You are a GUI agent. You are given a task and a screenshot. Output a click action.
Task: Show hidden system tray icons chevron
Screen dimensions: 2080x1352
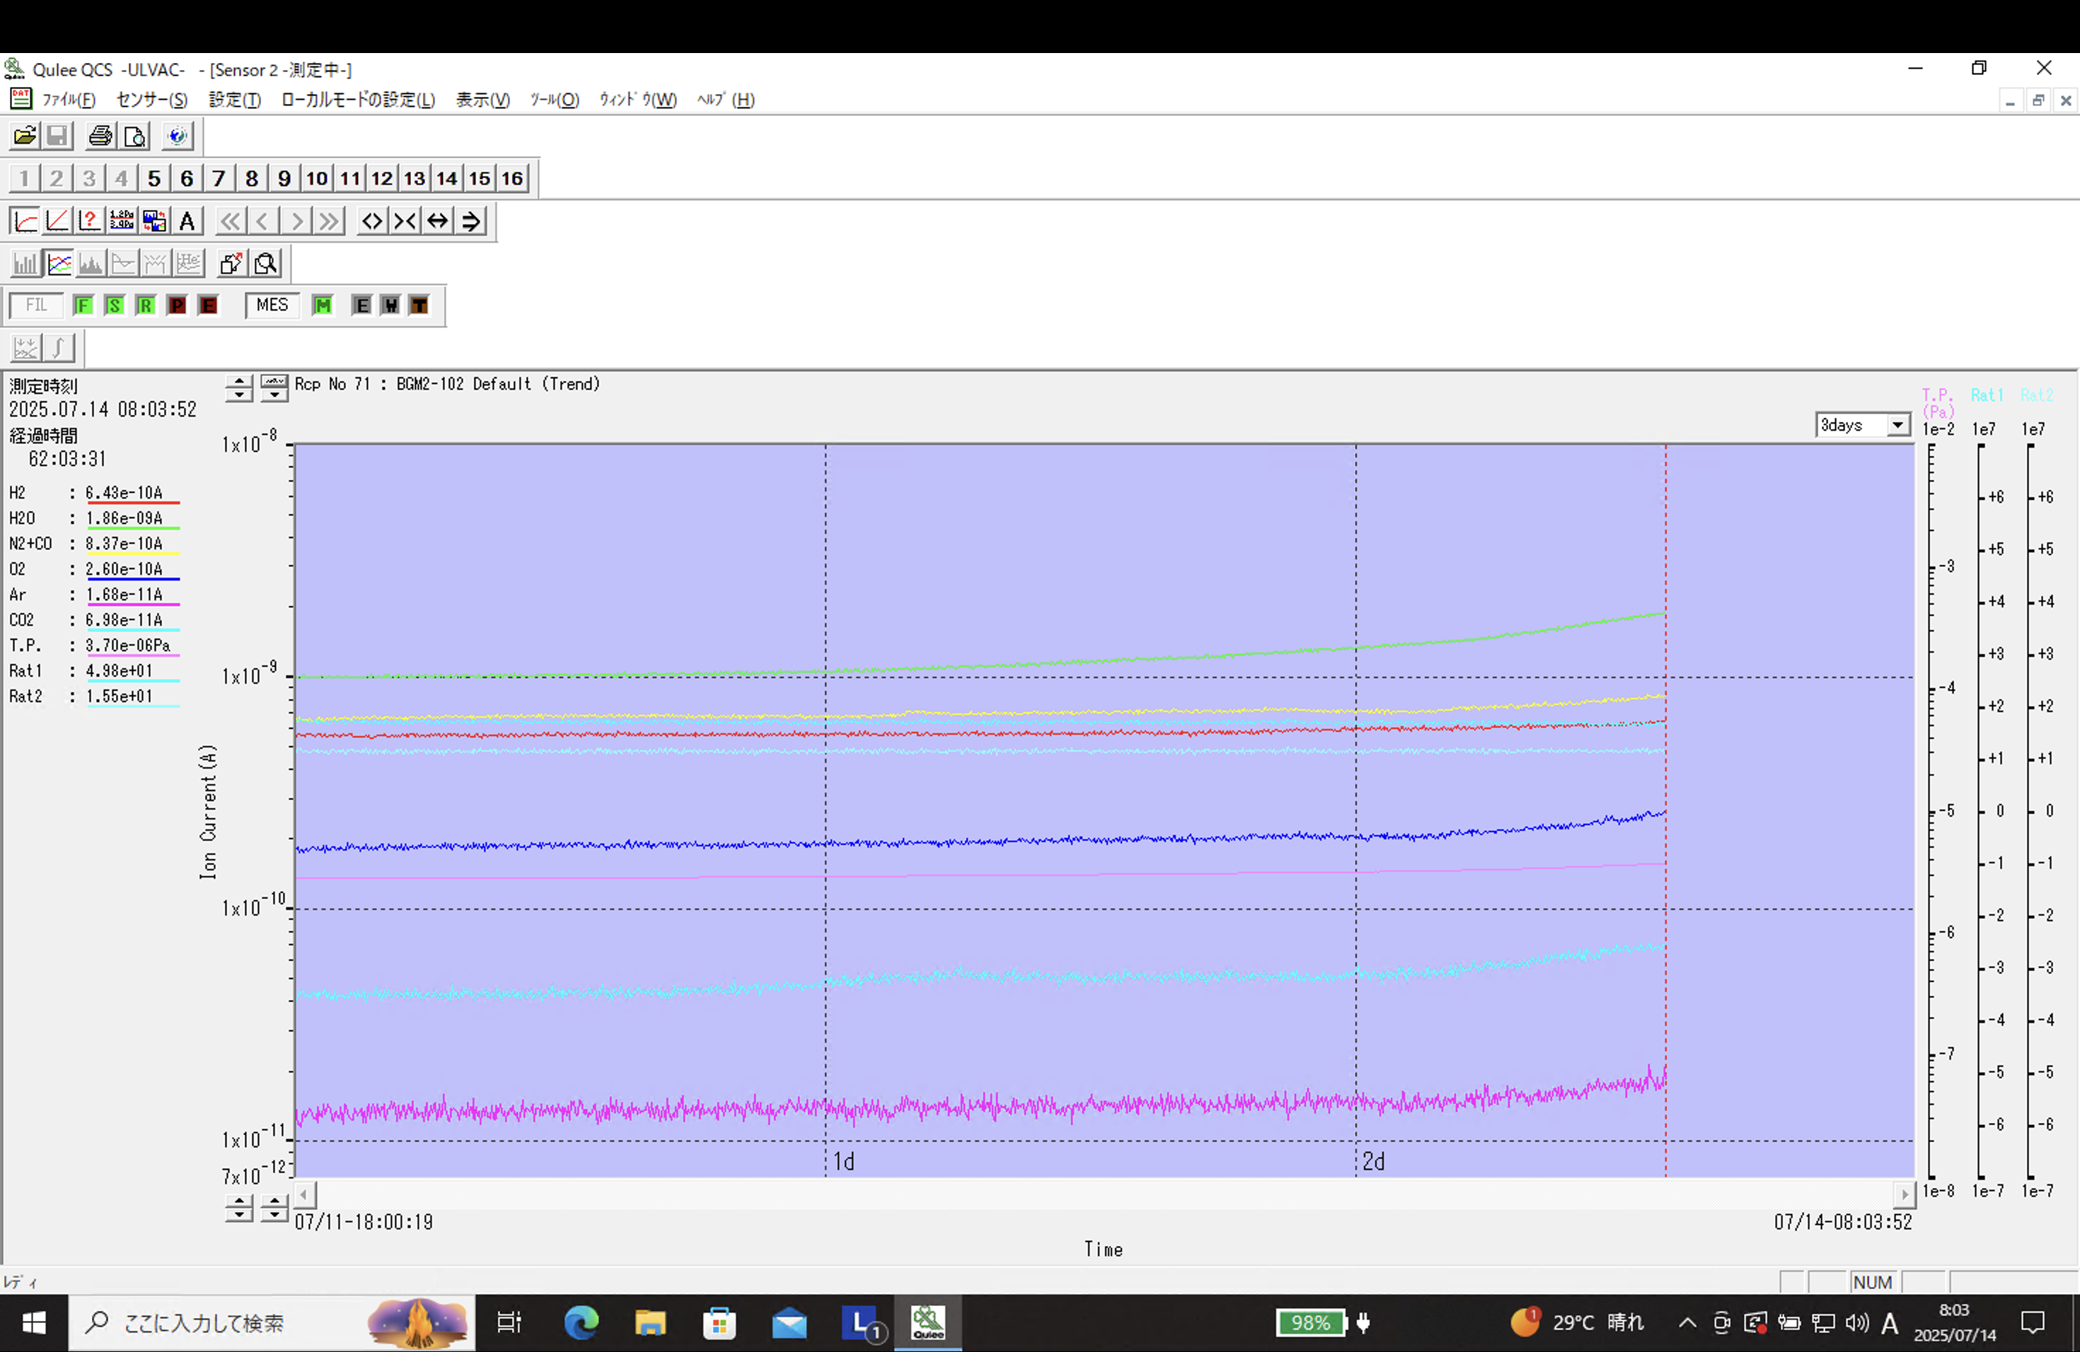tap(1687, 1322)
